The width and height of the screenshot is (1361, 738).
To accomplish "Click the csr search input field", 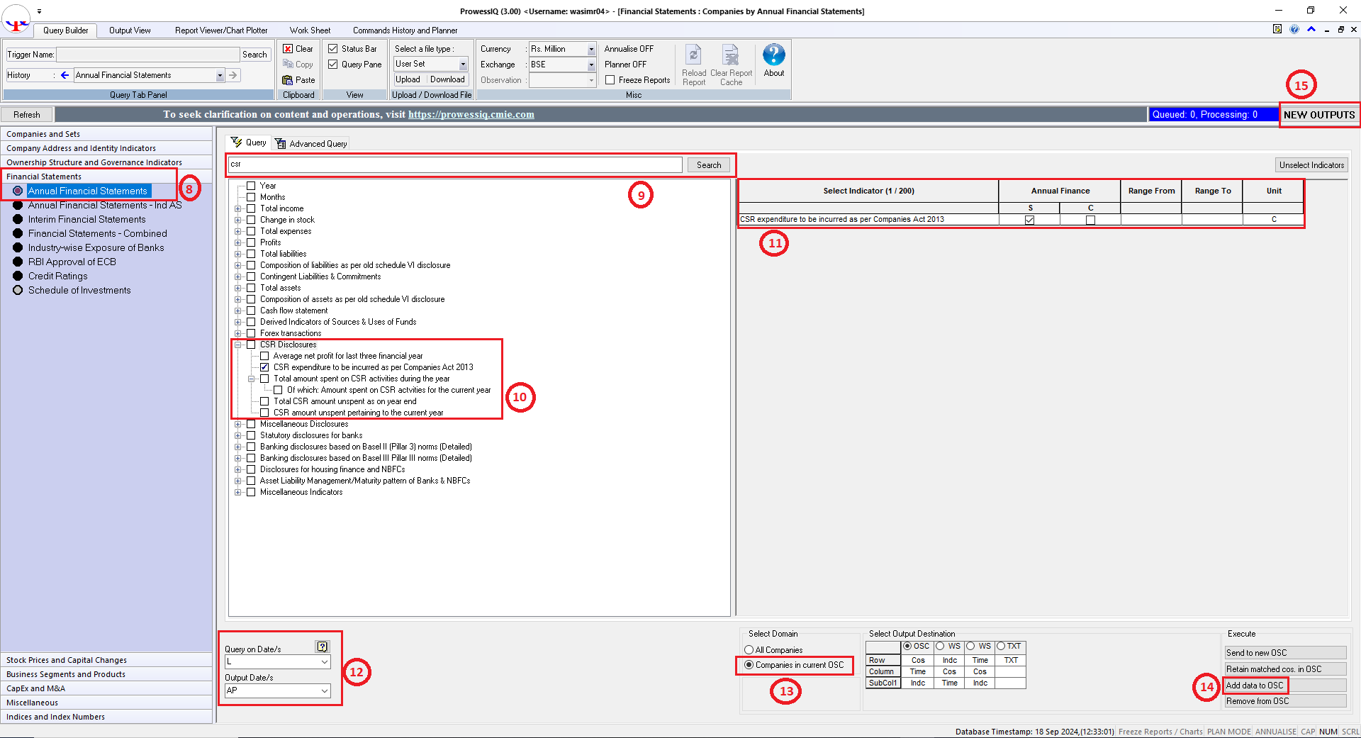I will (455, 164).
